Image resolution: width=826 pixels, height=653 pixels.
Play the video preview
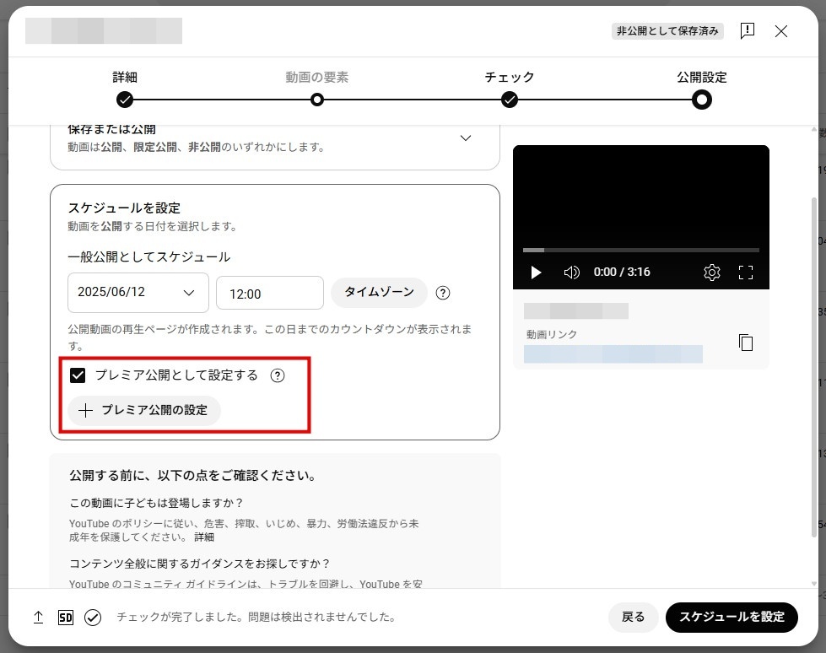tap(536, 273)
